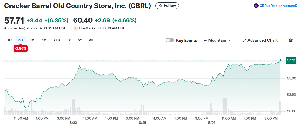Click the 55.00 price axis label
This screenshot has height=127, width=298.
291,78
